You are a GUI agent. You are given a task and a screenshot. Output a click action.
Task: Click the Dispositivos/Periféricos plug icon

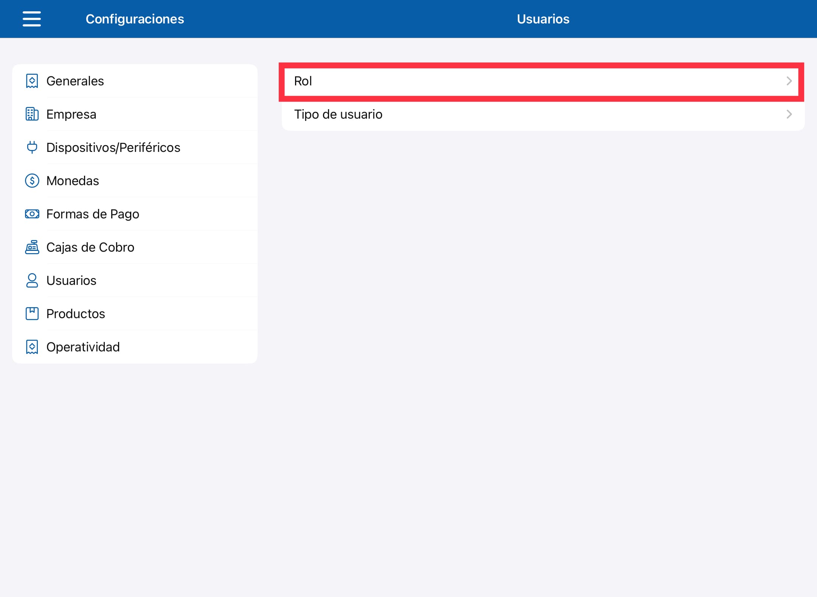[x=32, y=147]
